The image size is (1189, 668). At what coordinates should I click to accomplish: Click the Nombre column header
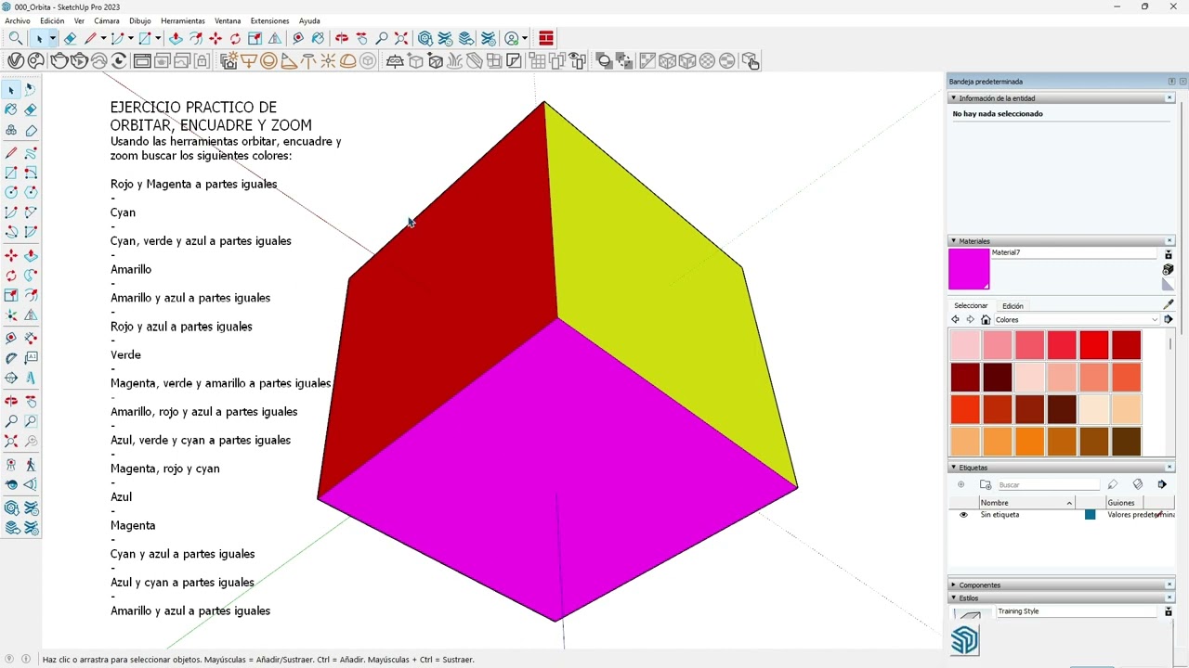(x=1026, y=503)
